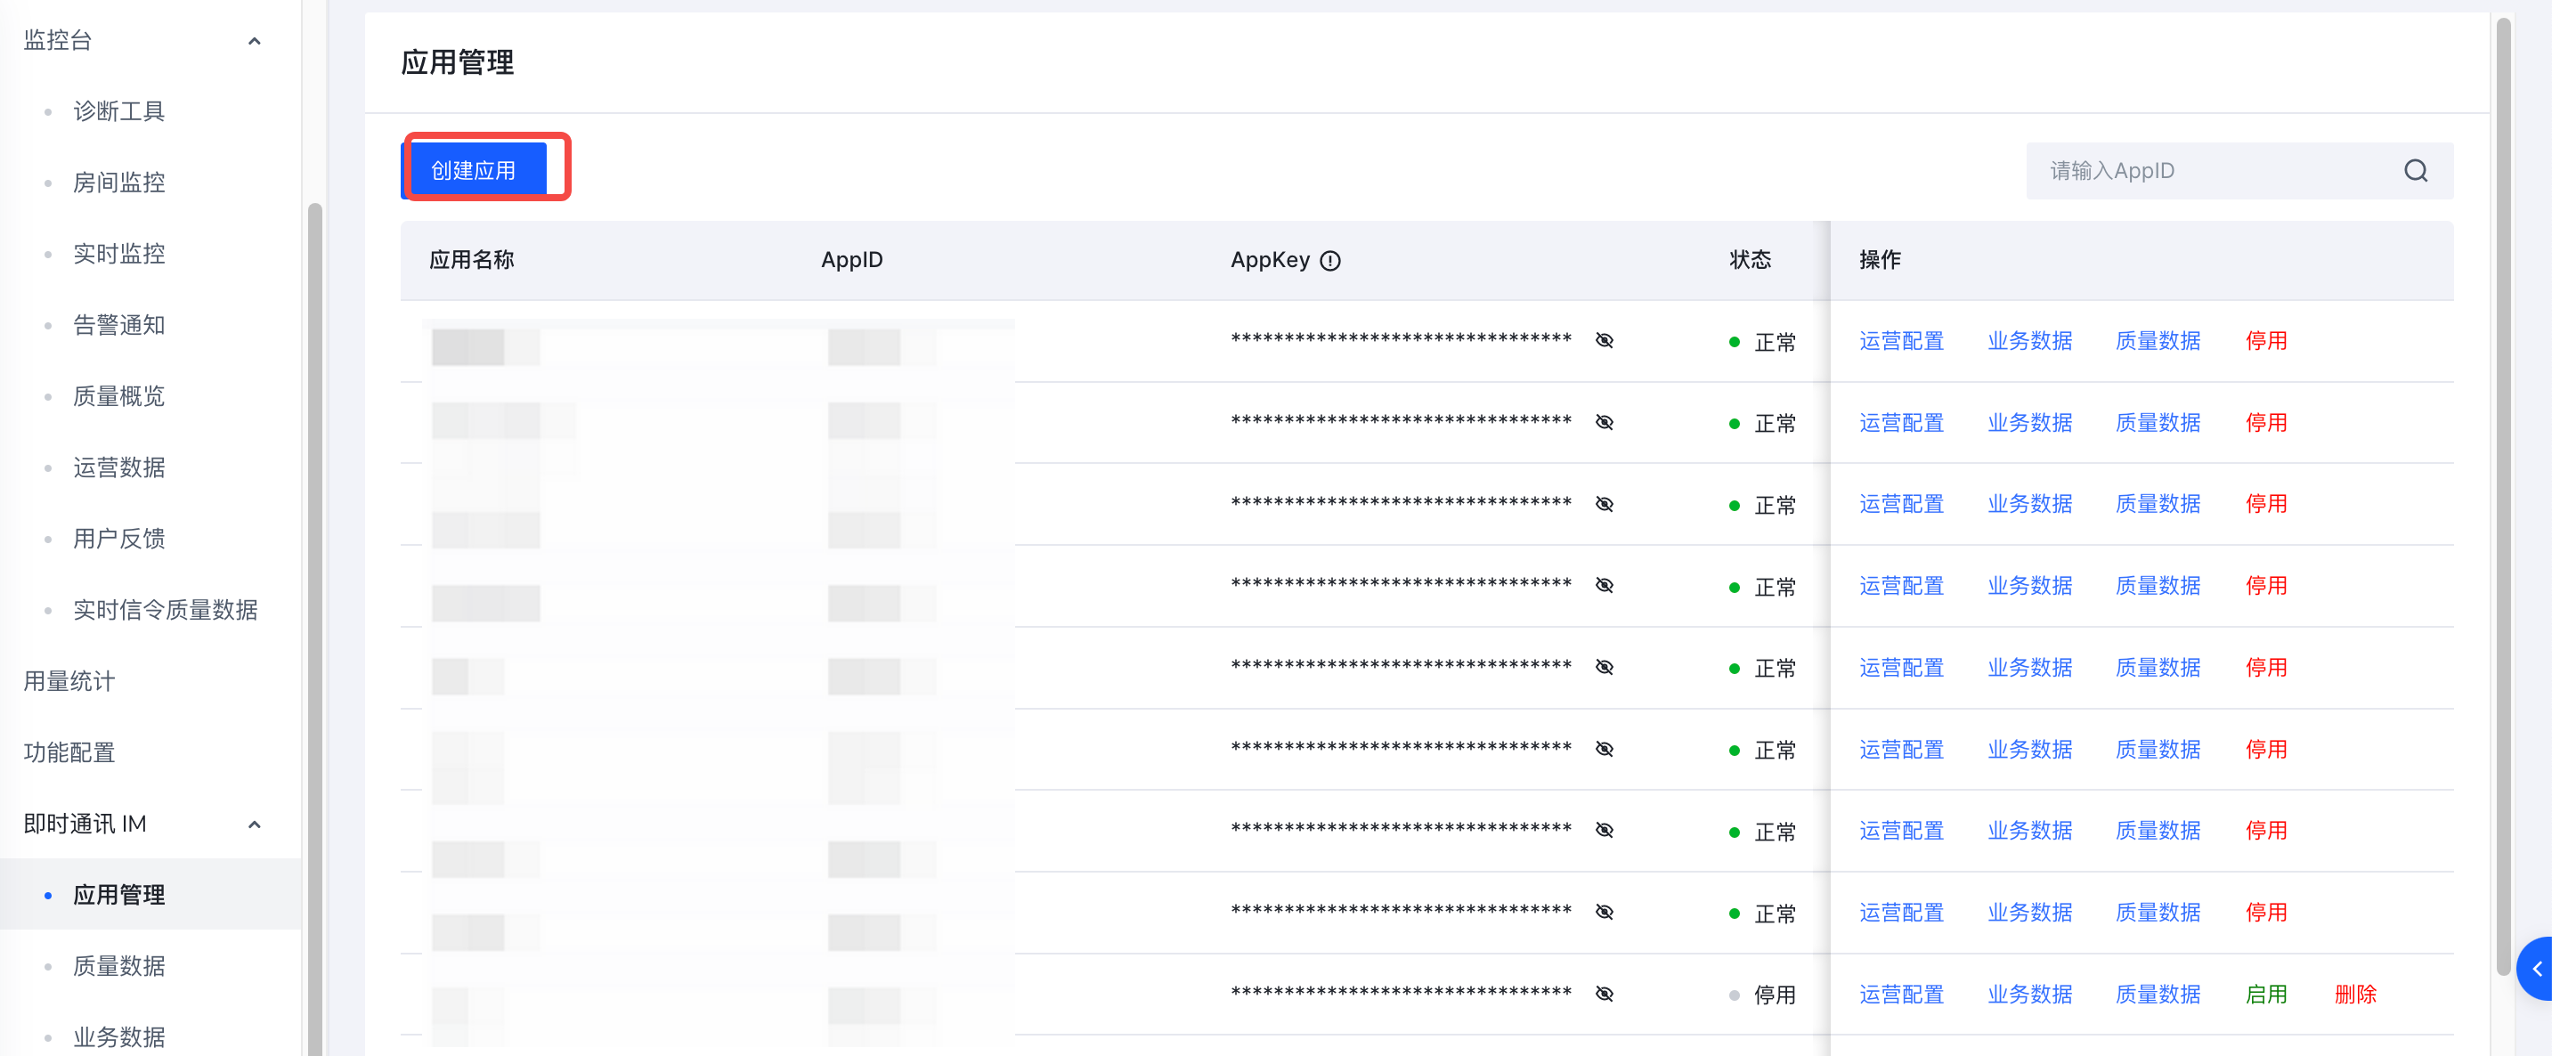Open 功能配置 in the sidebar
2552x1056 pixels.
pyautogui.click(x=69, y=753)
